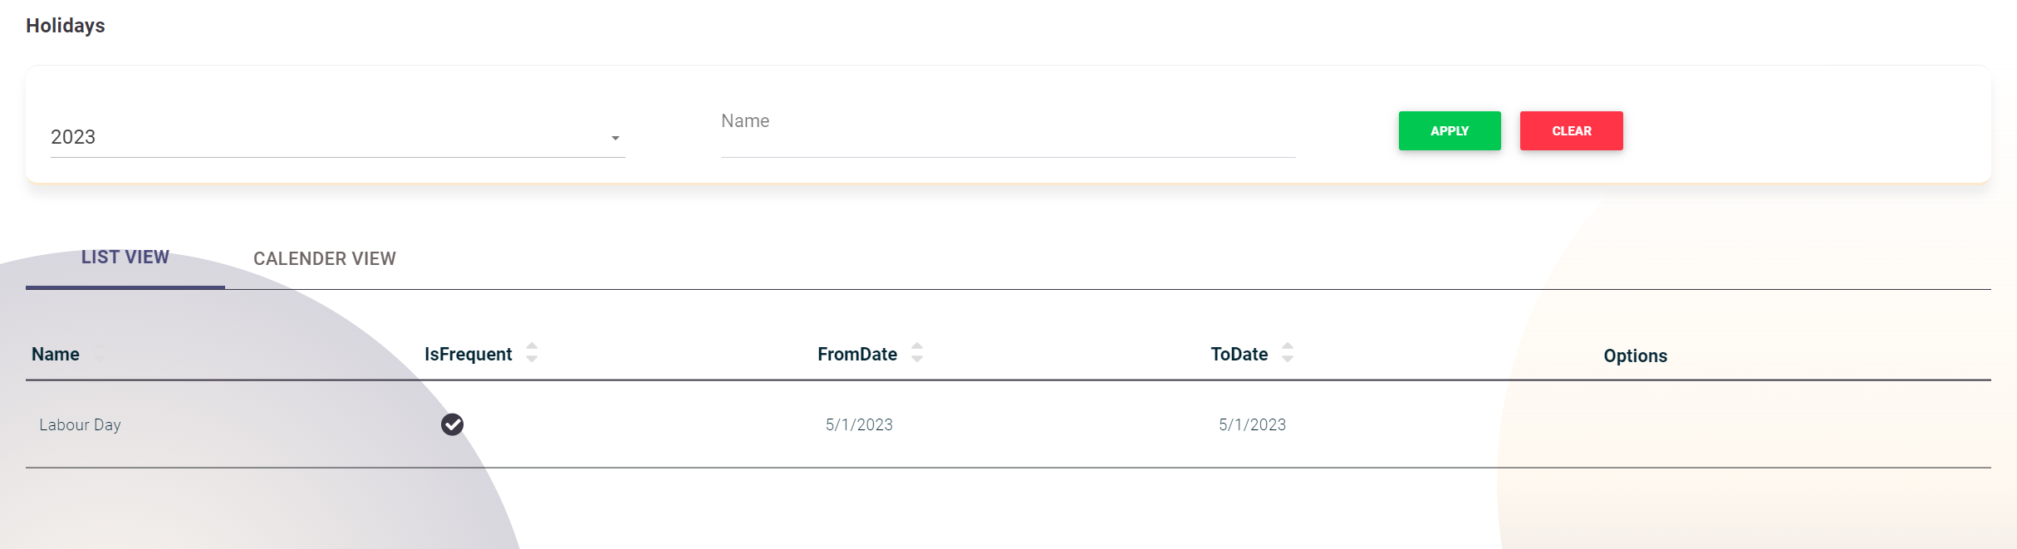Click the year combo box showing 2023
The width and height of the screenshot is (2017, 549).
(x=332, y=136)
